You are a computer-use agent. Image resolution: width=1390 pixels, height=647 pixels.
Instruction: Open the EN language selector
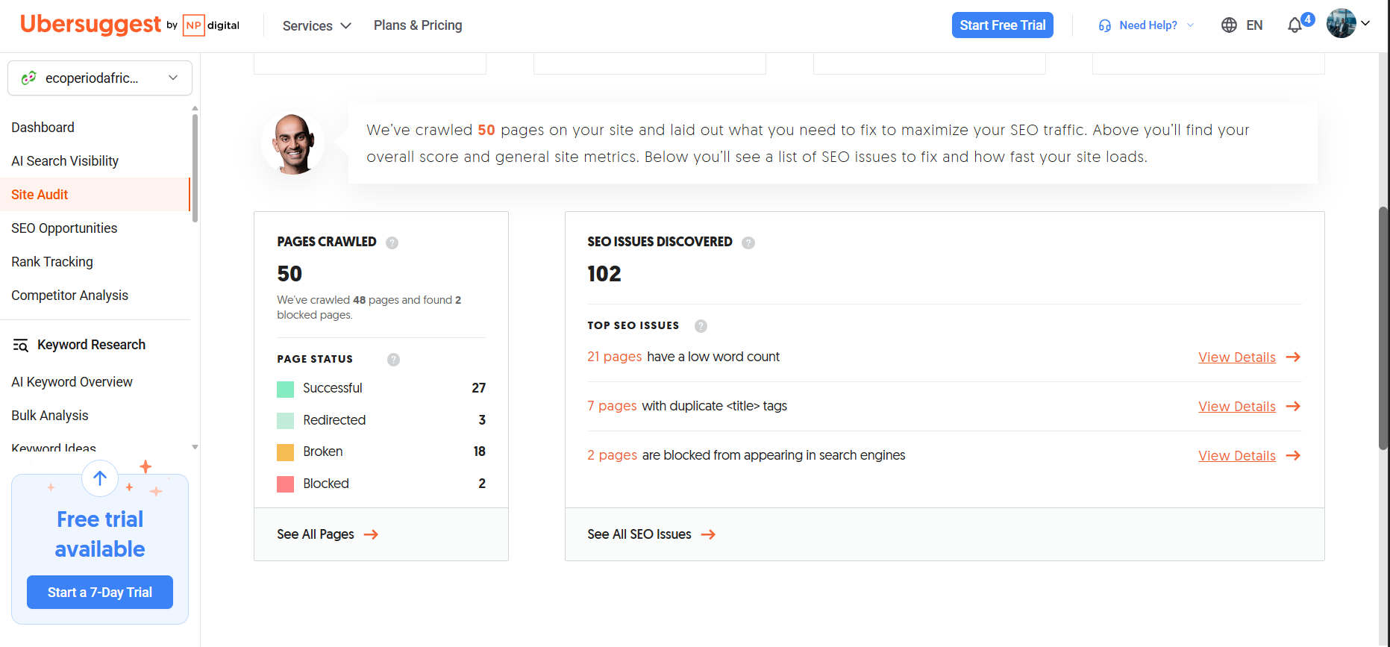point(1242,25)
